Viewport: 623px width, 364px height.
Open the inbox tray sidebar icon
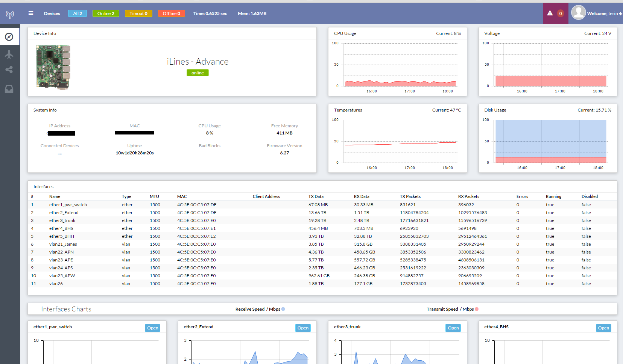click(x=9, y=89)
